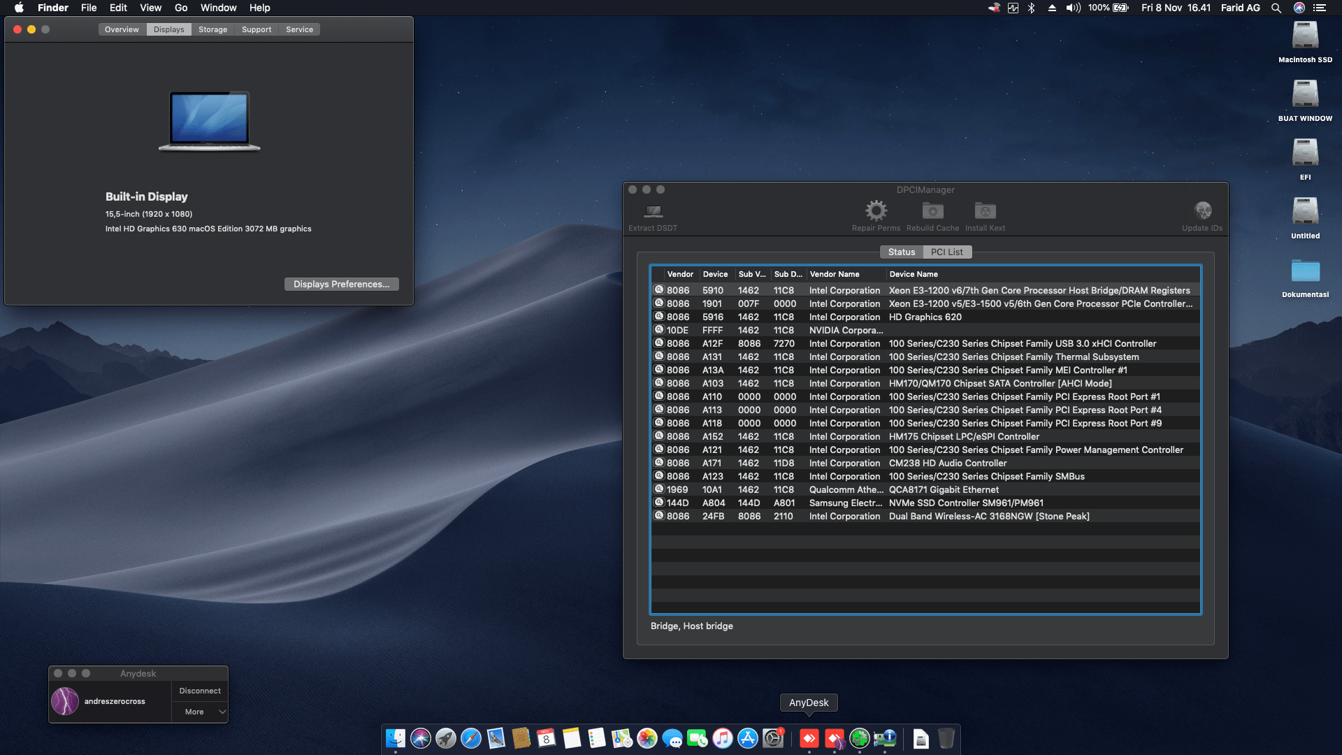Click the Displays Preferences button

coord(341,284)
